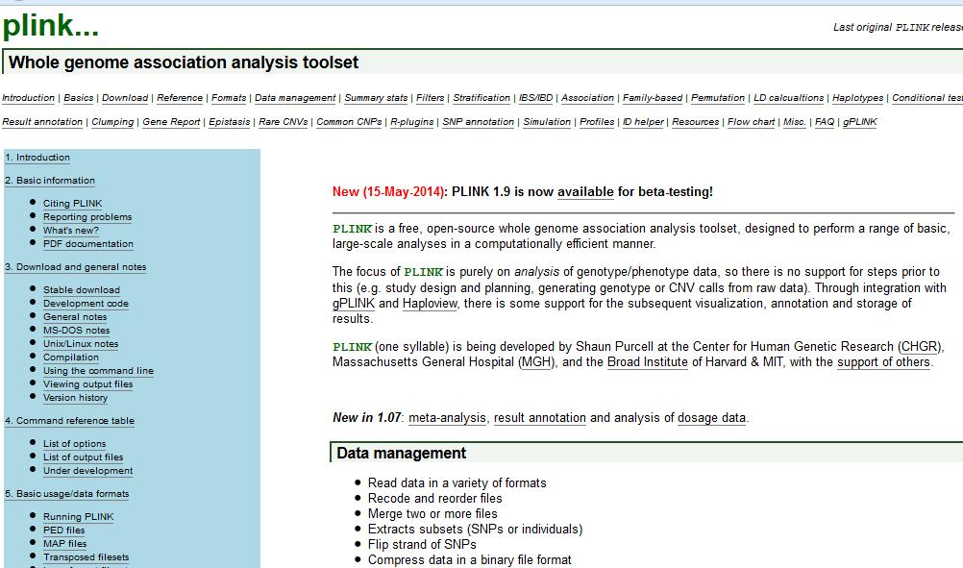Open Citing PLINK in sidebar
This screenshot has width=963, height=568.
click(72, 203)
